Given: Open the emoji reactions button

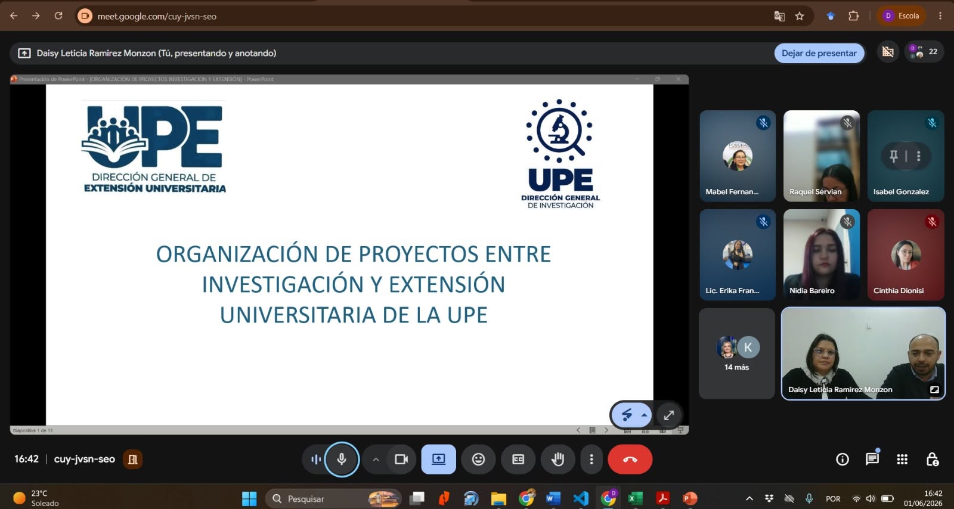Looking at the screenshot, I should (x=478, y=460).
